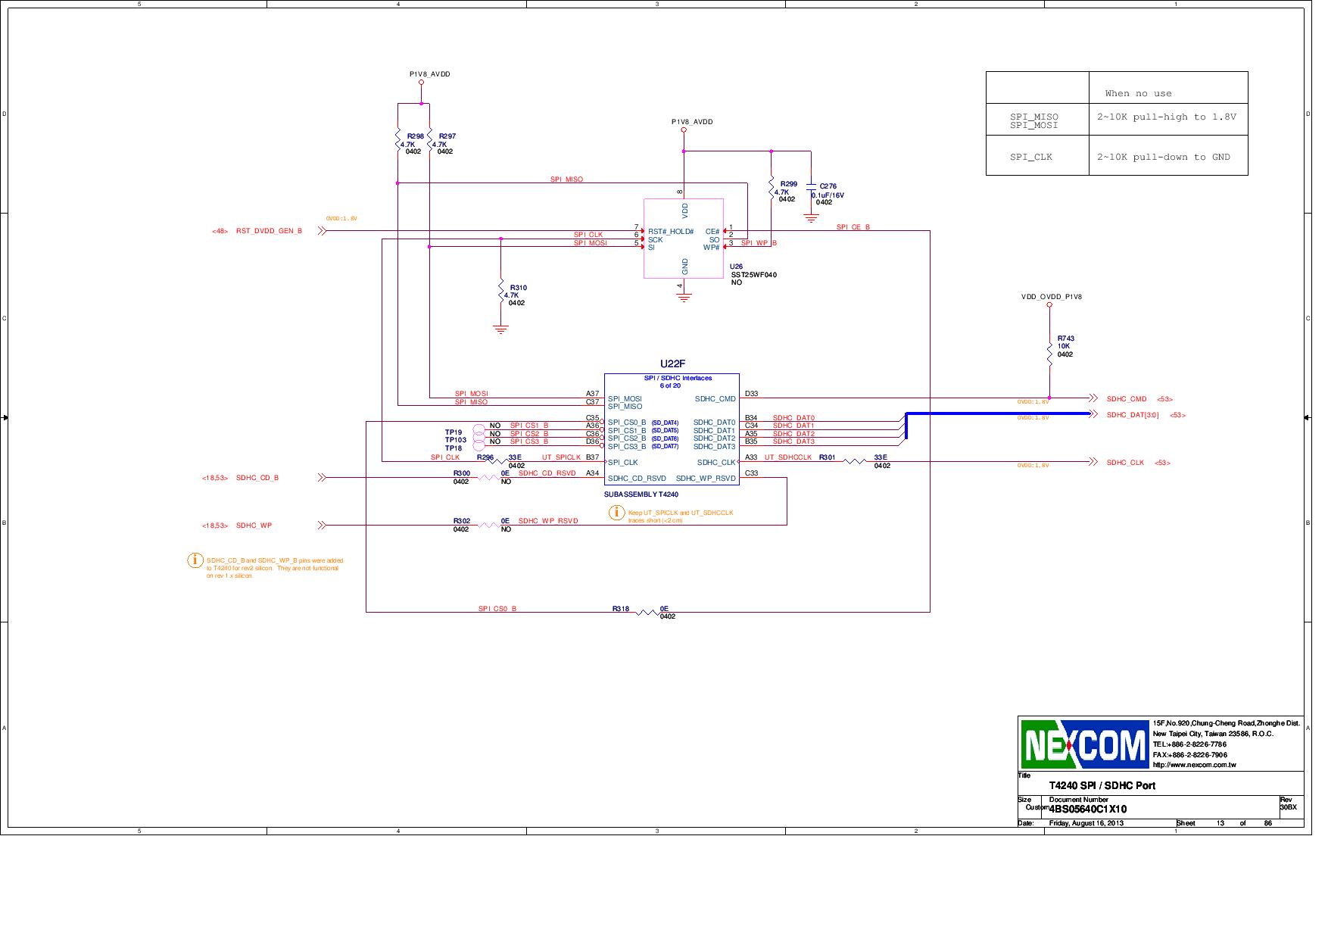Toggle the NO marker on SPI_CS1_B
Screen dimensions: 1328x939
[x=496, y=426]
